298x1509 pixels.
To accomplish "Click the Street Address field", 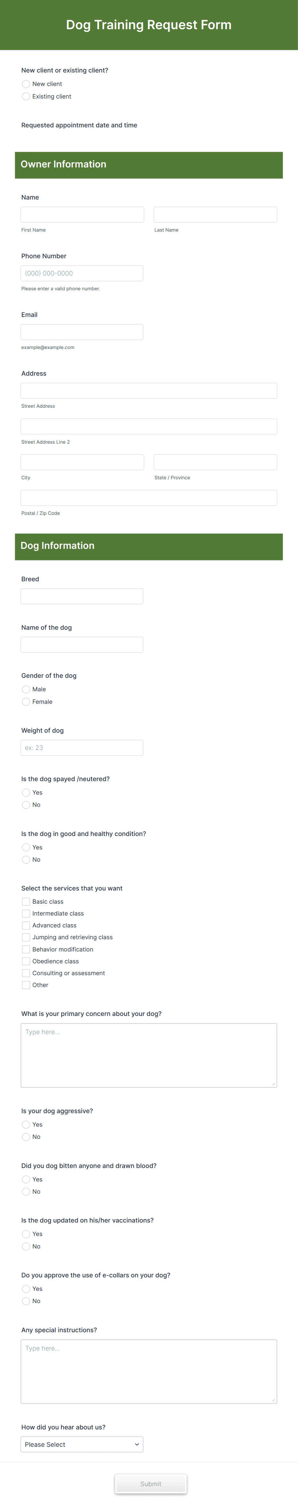I will 149,391.
